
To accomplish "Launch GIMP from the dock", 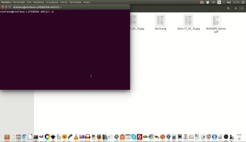I will click(41, 137).
